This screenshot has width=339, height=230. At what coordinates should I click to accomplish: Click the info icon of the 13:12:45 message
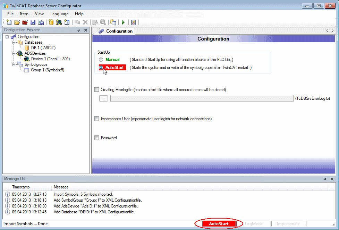pos(7,212)
